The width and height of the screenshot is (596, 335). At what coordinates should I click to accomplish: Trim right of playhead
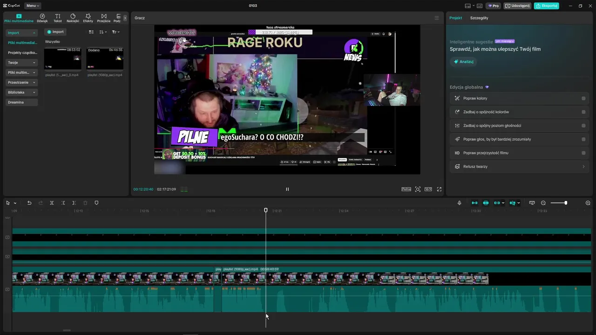(x=74, y=203)
